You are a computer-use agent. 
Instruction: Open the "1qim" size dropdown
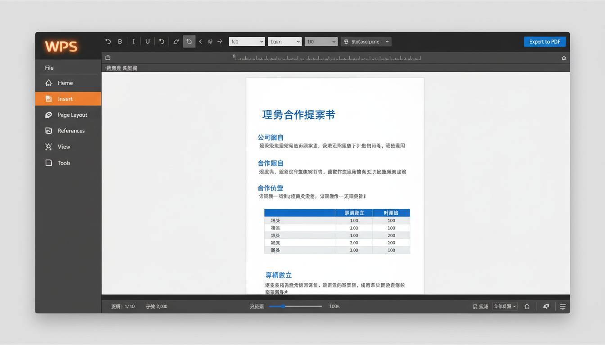click(284, 41)
